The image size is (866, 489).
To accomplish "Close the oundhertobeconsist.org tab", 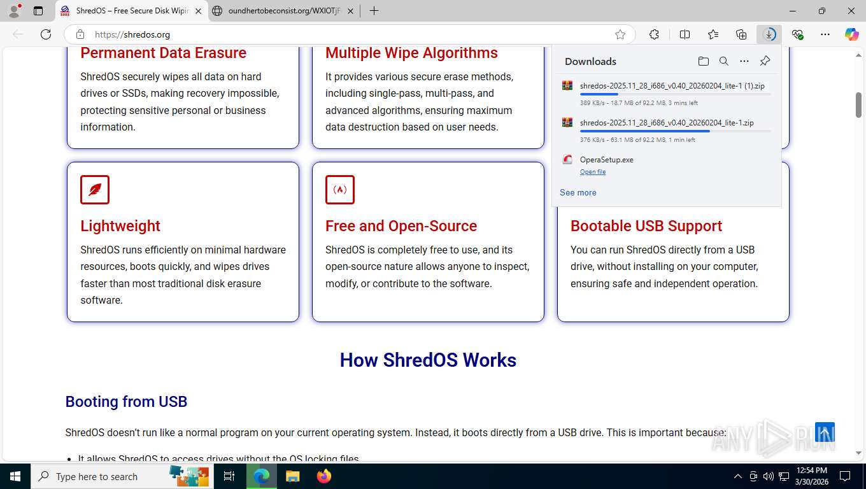I will click(351, 11).
